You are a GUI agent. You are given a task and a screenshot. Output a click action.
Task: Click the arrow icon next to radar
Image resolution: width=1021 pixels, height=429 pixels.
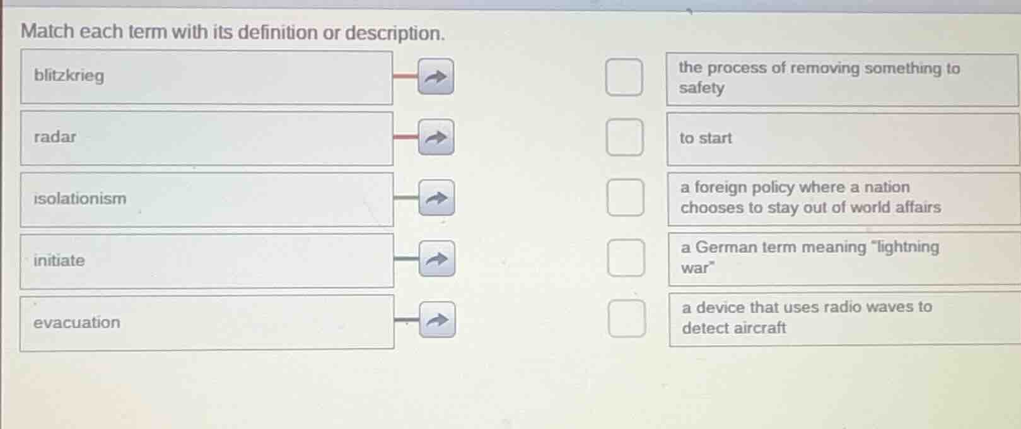[x=436, y=138]
